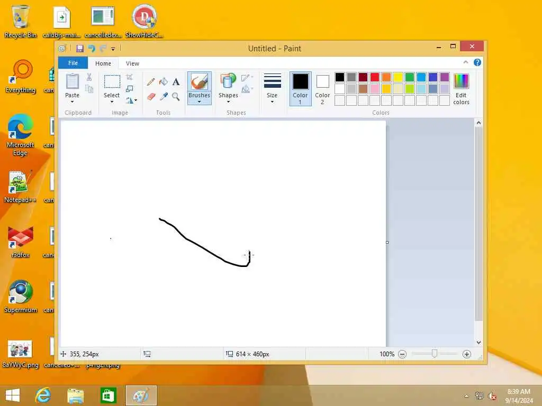Open the Rotate or flip dropdown

131,100
